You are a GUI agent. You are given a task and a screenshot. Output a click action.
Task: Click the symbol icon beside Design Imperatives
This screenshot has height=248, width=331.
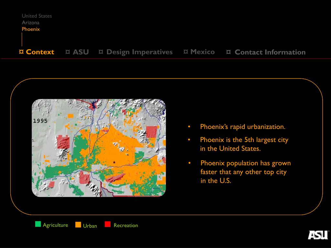(101, 52)
